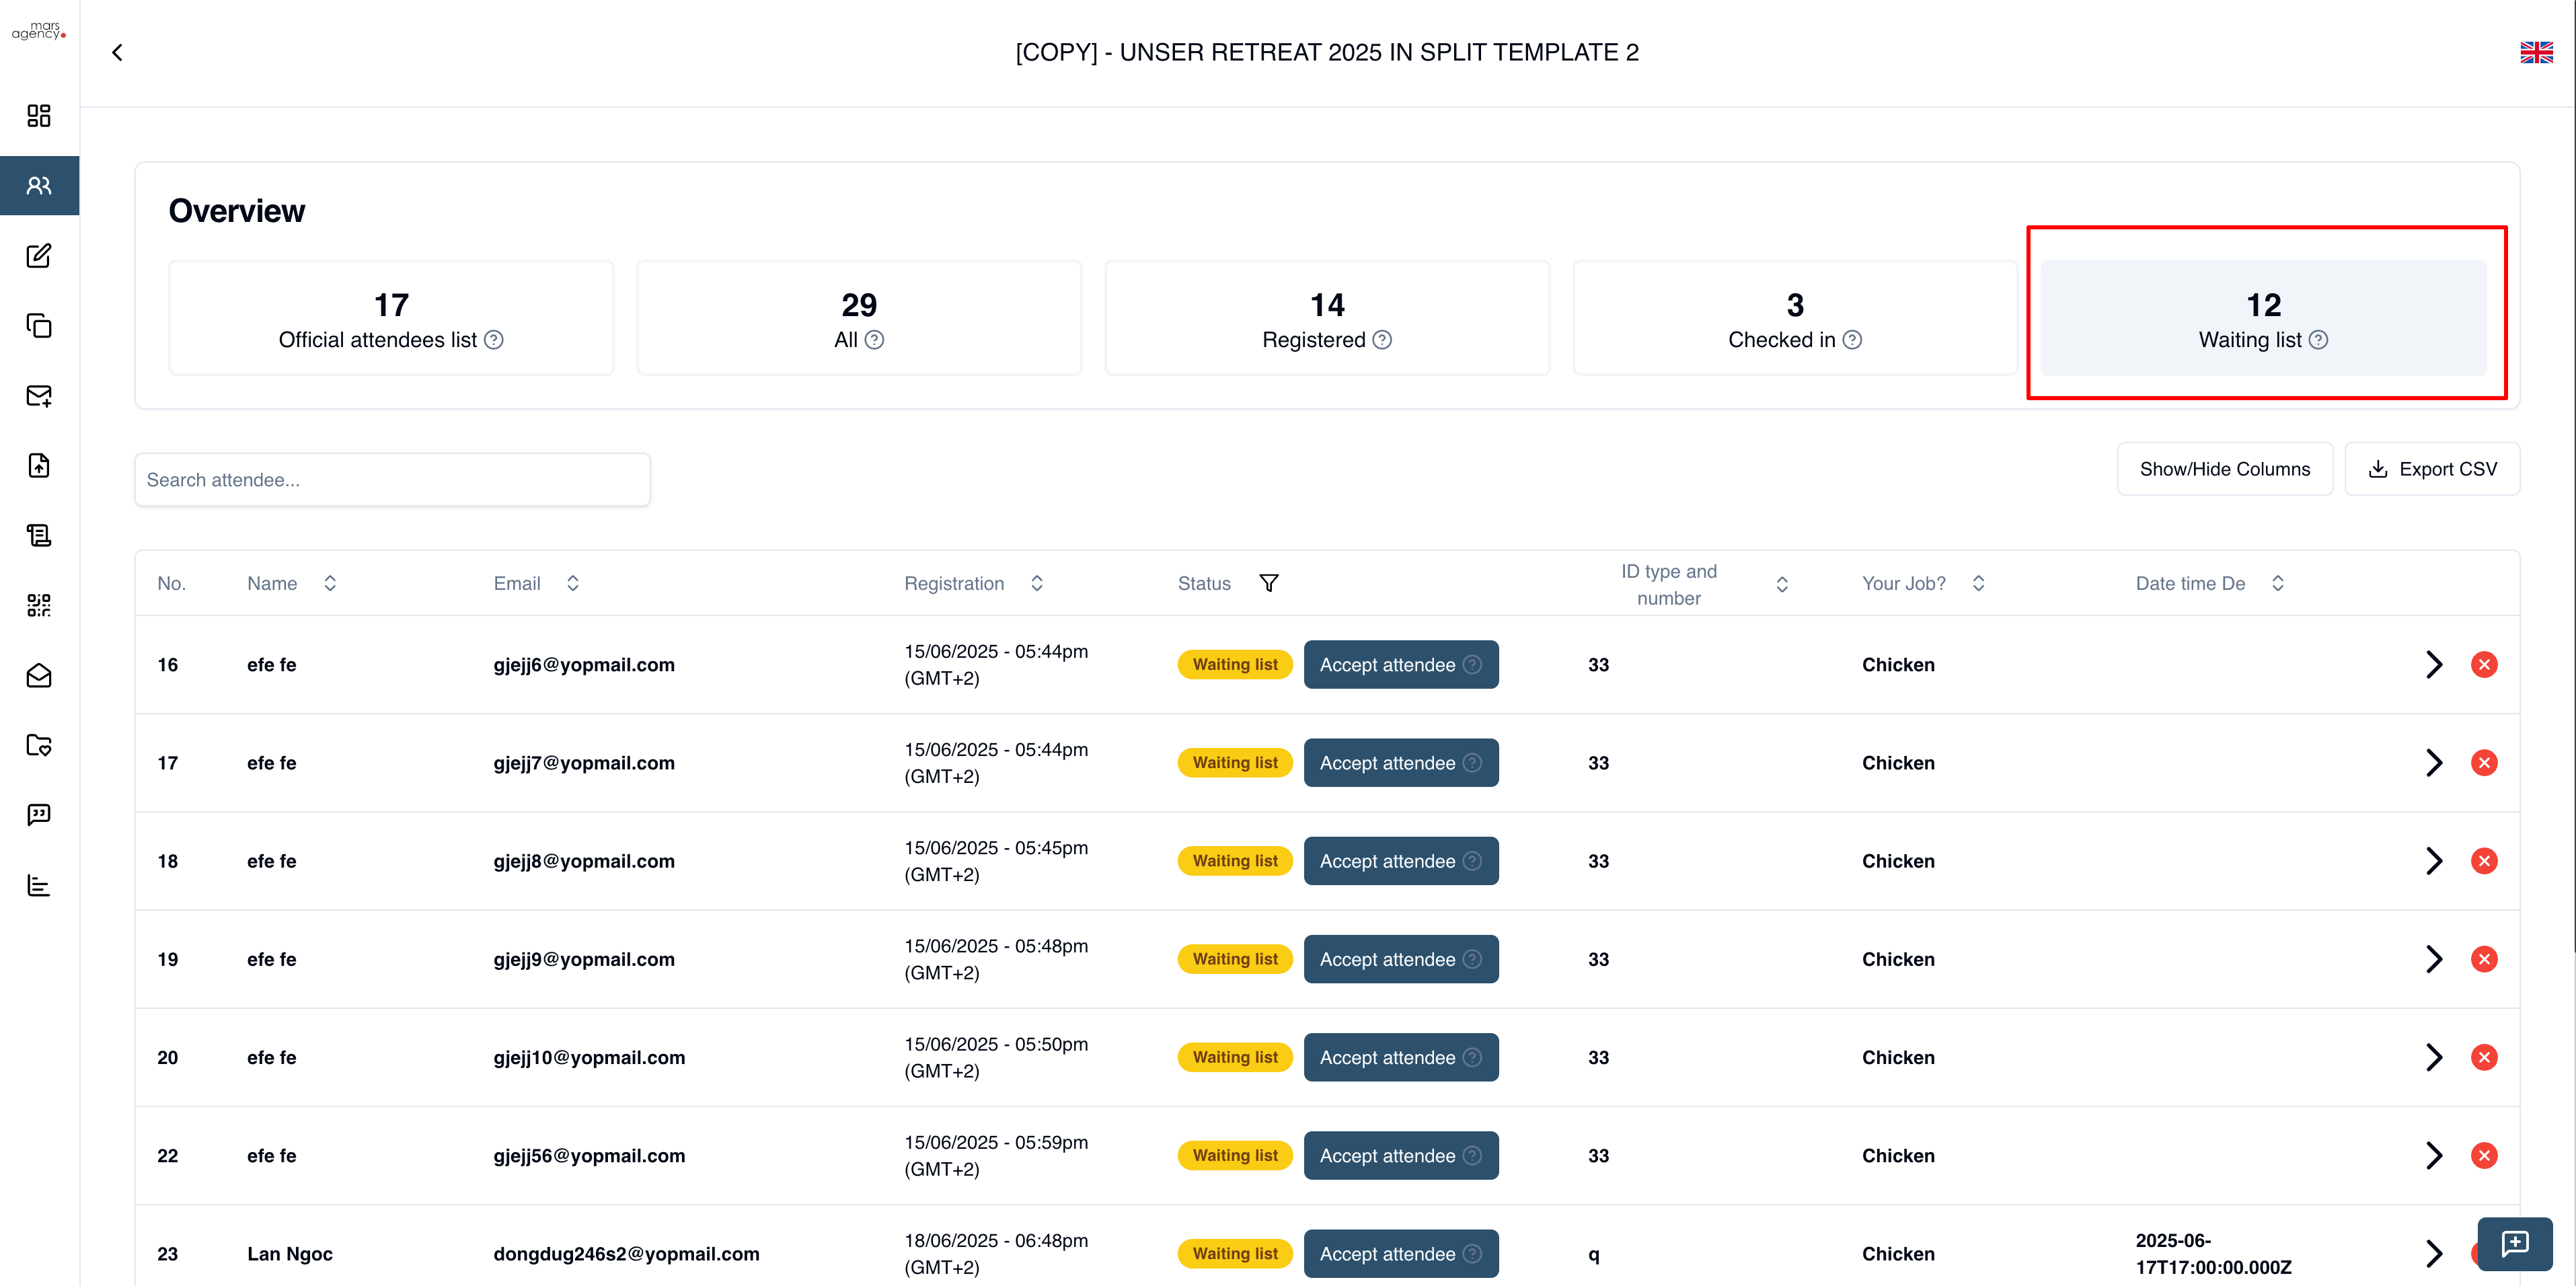Click the chat feedback icon in sidebar

[x=39, y=815]
